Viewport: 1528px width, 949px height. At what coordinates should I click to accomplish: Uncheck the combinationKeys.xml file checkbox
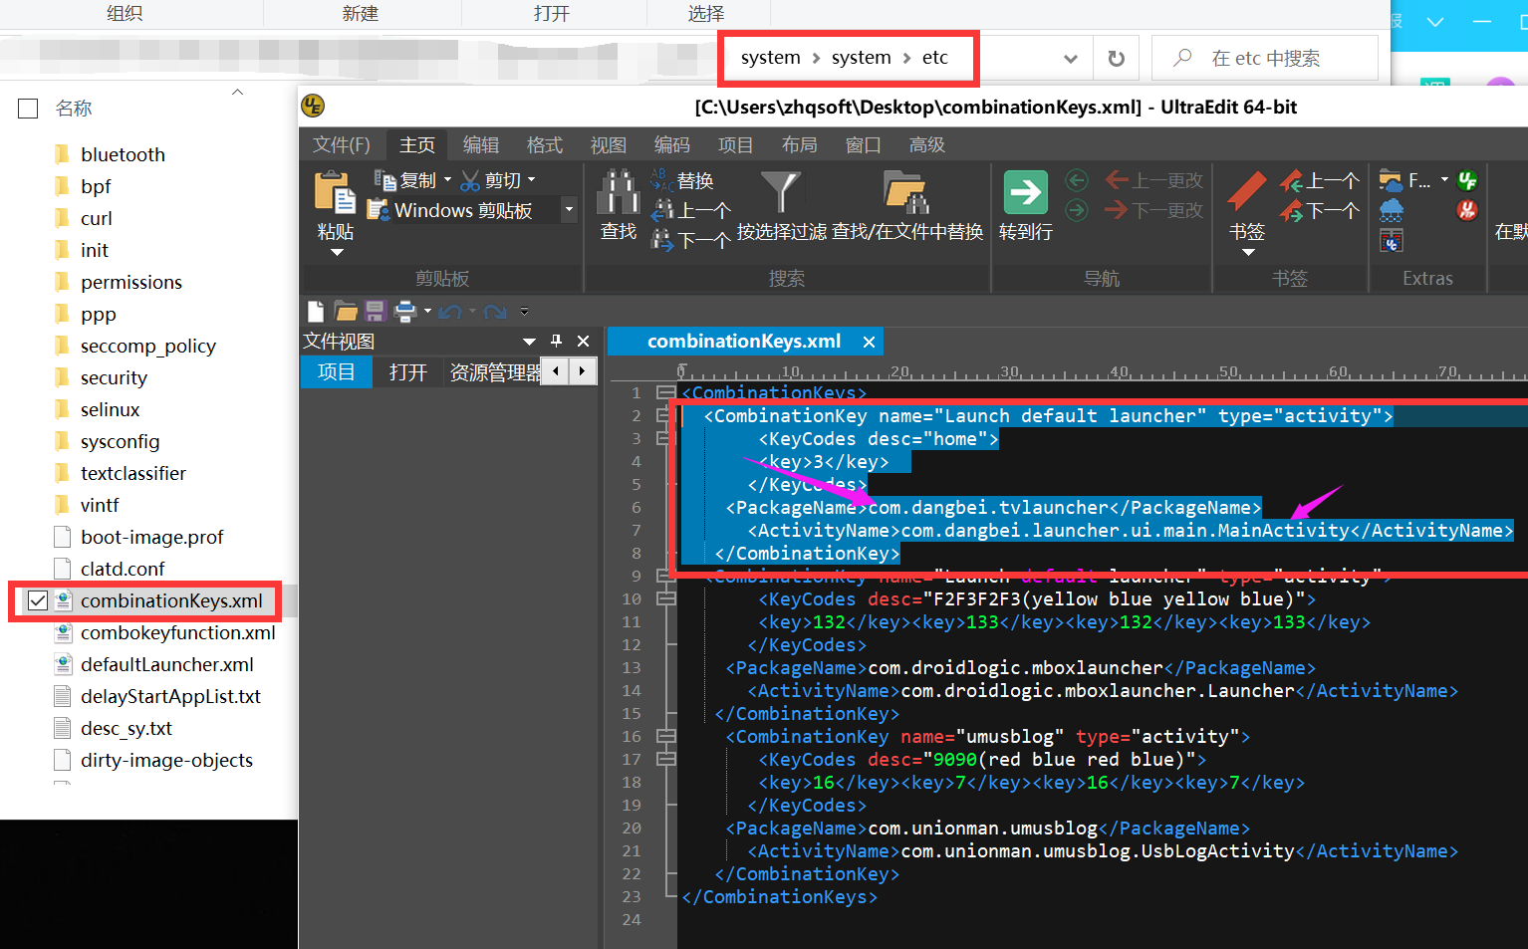click(x=38, y=600)
